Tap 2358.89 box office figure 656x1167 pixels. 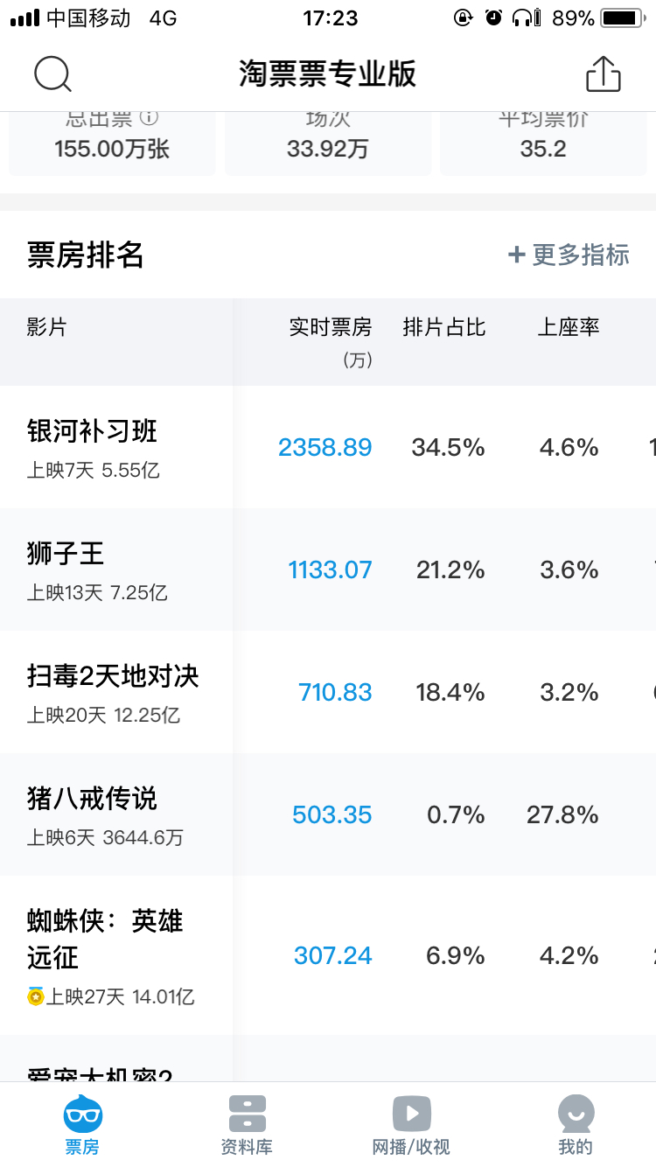[x=325, y=448]
